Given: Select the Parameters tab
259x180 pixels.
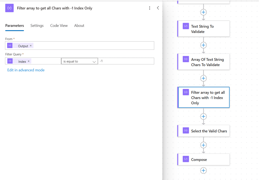Looking at the screenshot, I should coord(15,25).
